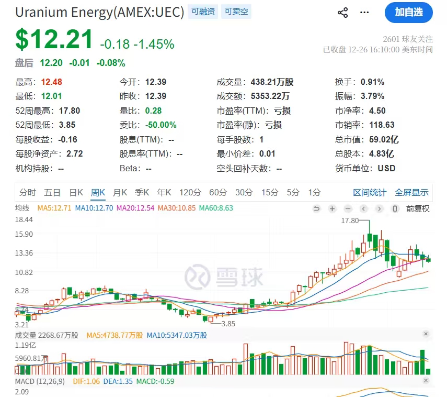447x397 pixels.
Task: Click the 可卖空 tag
Action: point(236,12)
